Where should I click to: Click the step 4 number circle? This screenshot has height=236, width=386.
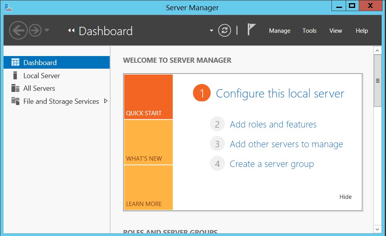tap(217, 163)
